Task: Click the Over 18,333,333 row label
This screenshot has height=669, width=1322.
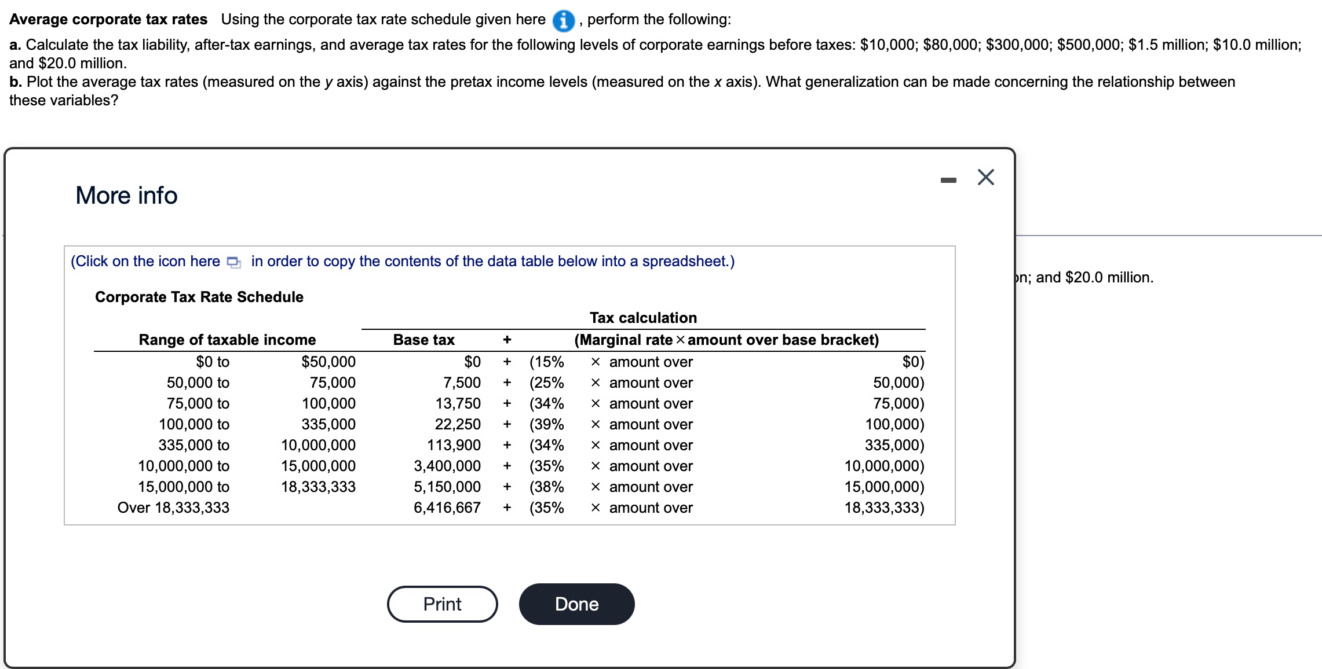Action: tap(173, 508)
